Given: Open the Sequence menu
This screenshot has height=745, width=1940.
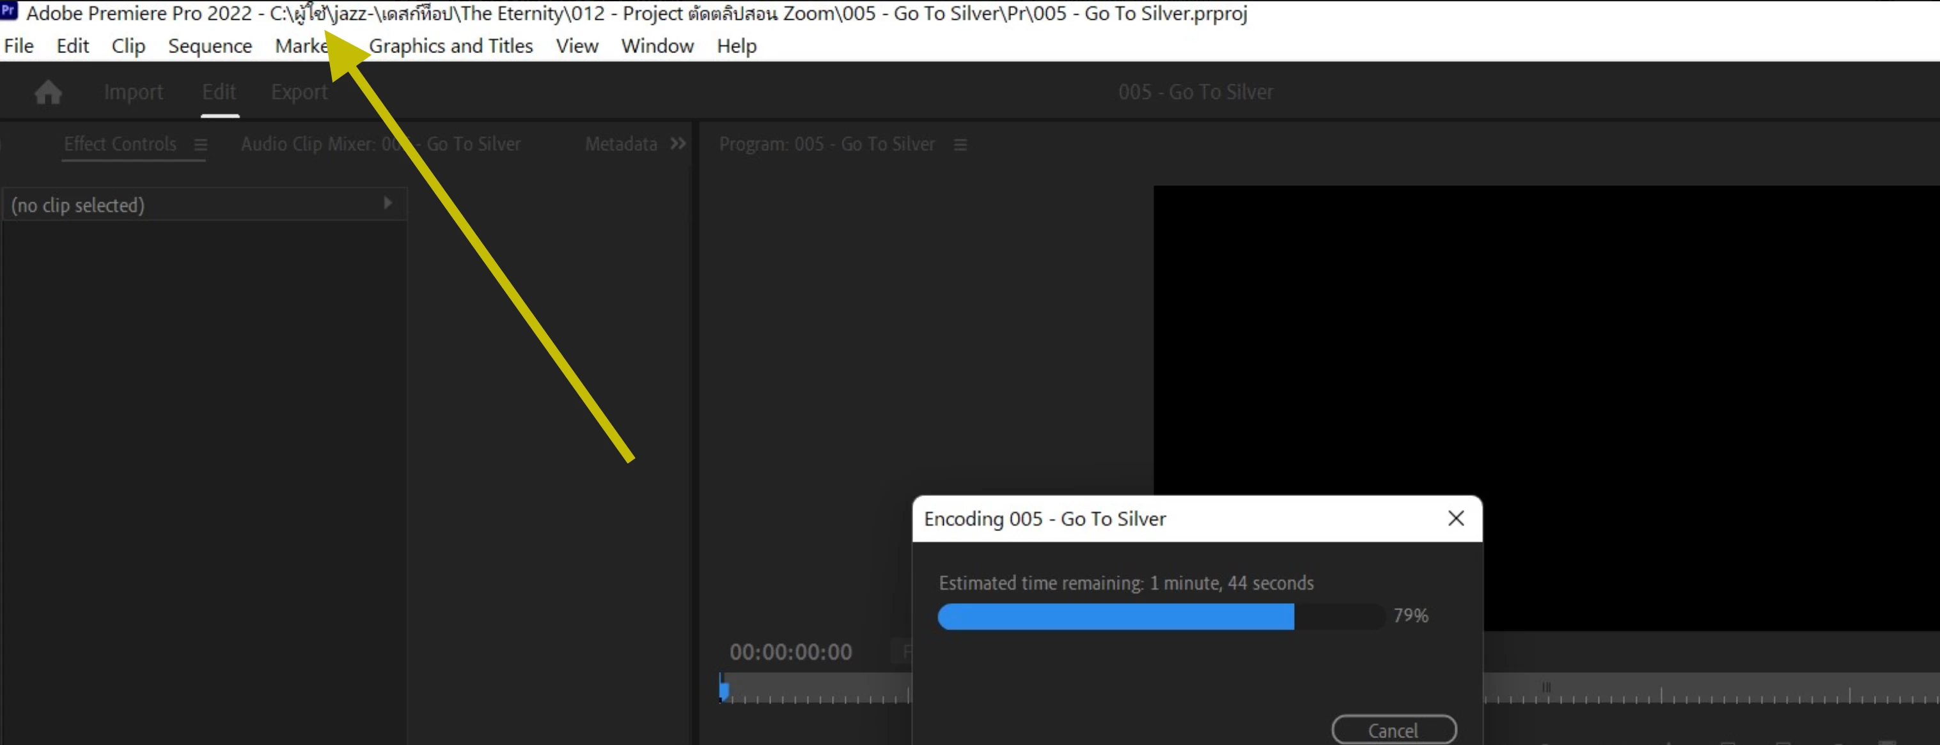Looking at the screenshot, I should click(x=209, y=46).
